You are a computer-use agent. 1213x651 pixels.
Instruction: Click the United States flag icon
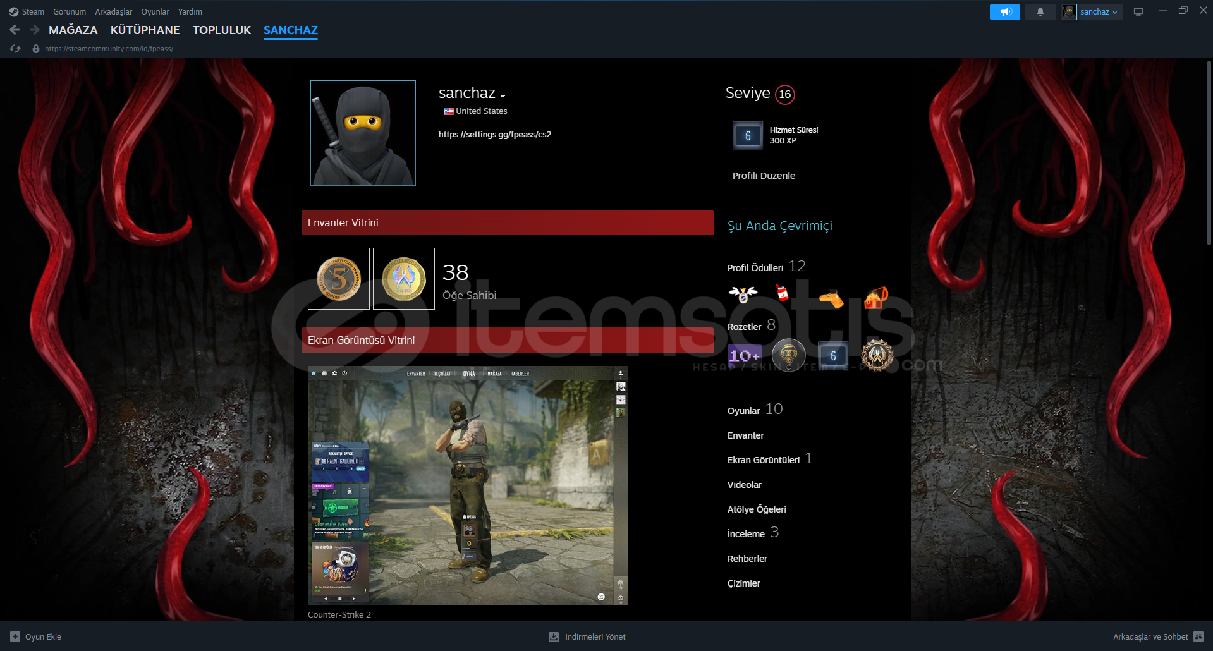click(x=448, y=111)
